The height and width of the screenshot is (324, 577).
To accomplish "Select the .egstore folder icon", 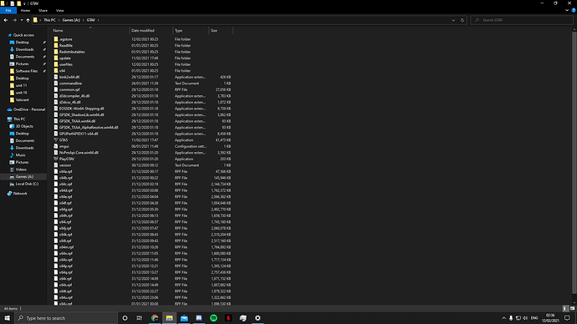I will [56, 39].
